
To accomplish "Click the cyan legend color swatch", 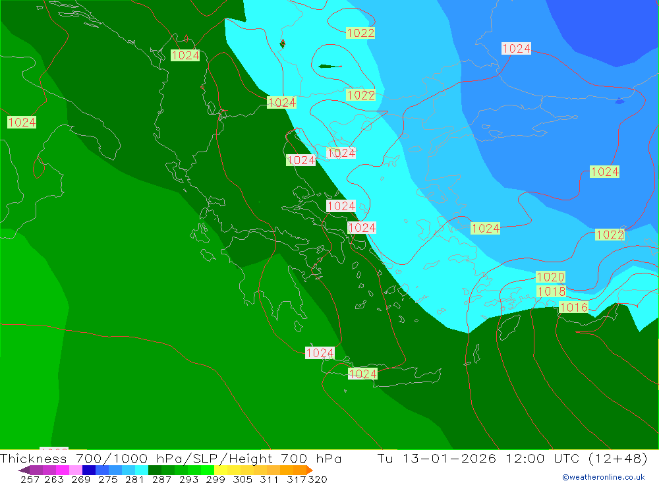I will click(x=142, y=470).
